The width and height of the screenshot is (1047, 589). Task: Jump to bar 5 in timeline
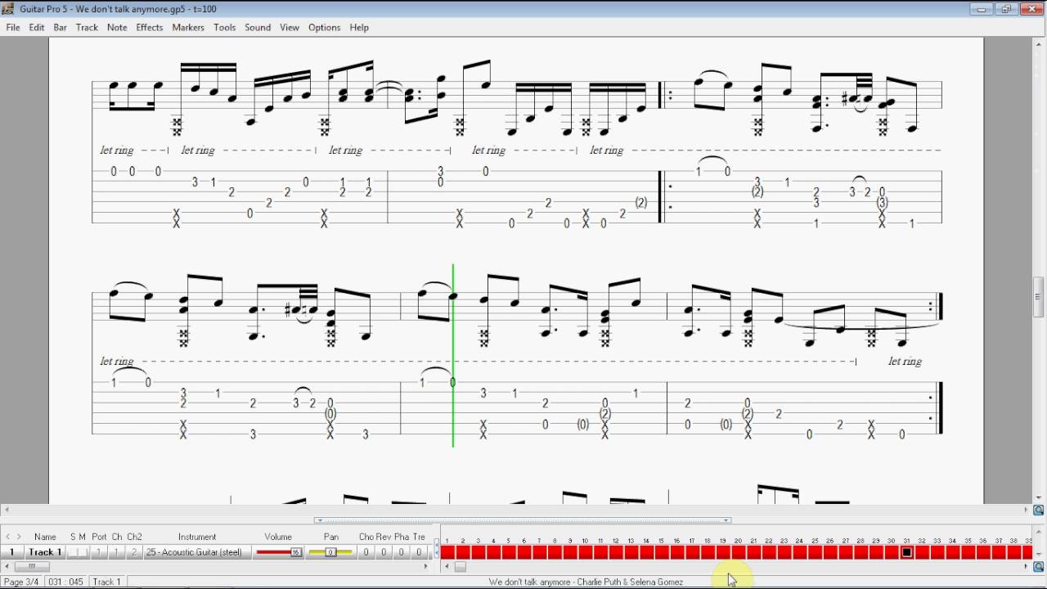pyautogui.click(x=509, y=552)
